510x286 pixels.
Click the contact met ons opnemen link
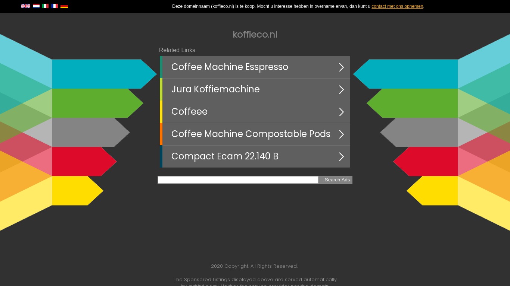[397, 6]
